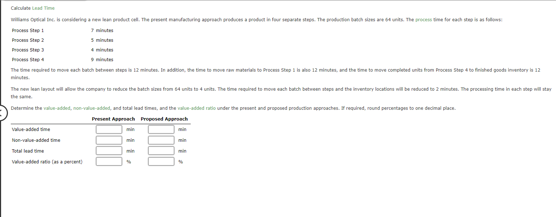Click the Proposed Approach percent ratio field
The width and height of the screenshot is (556, 217).
[161, 161]
